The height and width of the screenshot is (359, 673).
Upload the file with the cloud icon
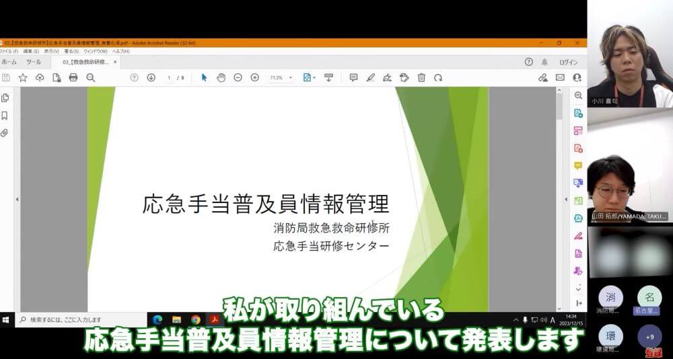[40, 77]
